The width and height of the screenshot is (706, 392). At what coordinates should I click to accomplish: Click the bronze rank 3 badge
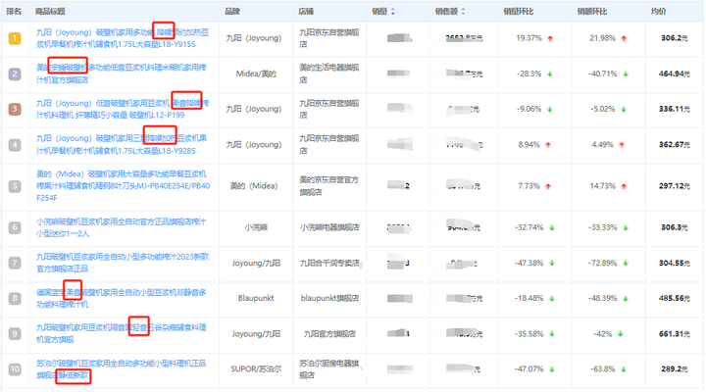click(15, 109)
